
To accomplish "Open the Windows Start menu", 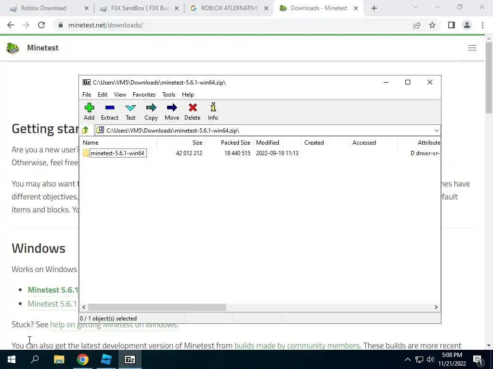I will coord(12,359).
